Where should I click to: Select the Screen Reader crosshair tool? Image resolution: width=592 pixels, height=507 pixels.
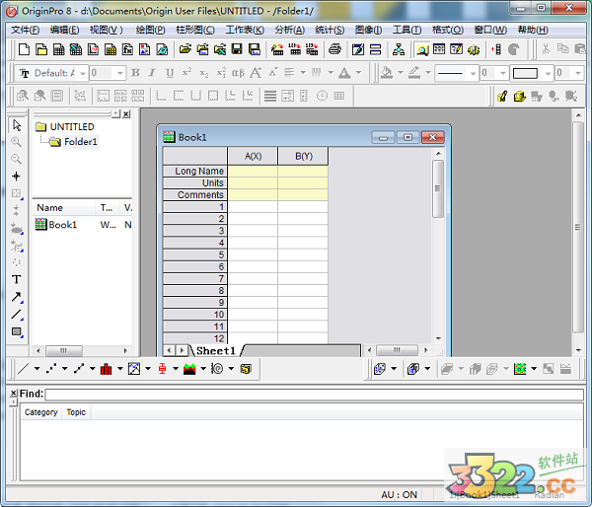click(16, 176)
